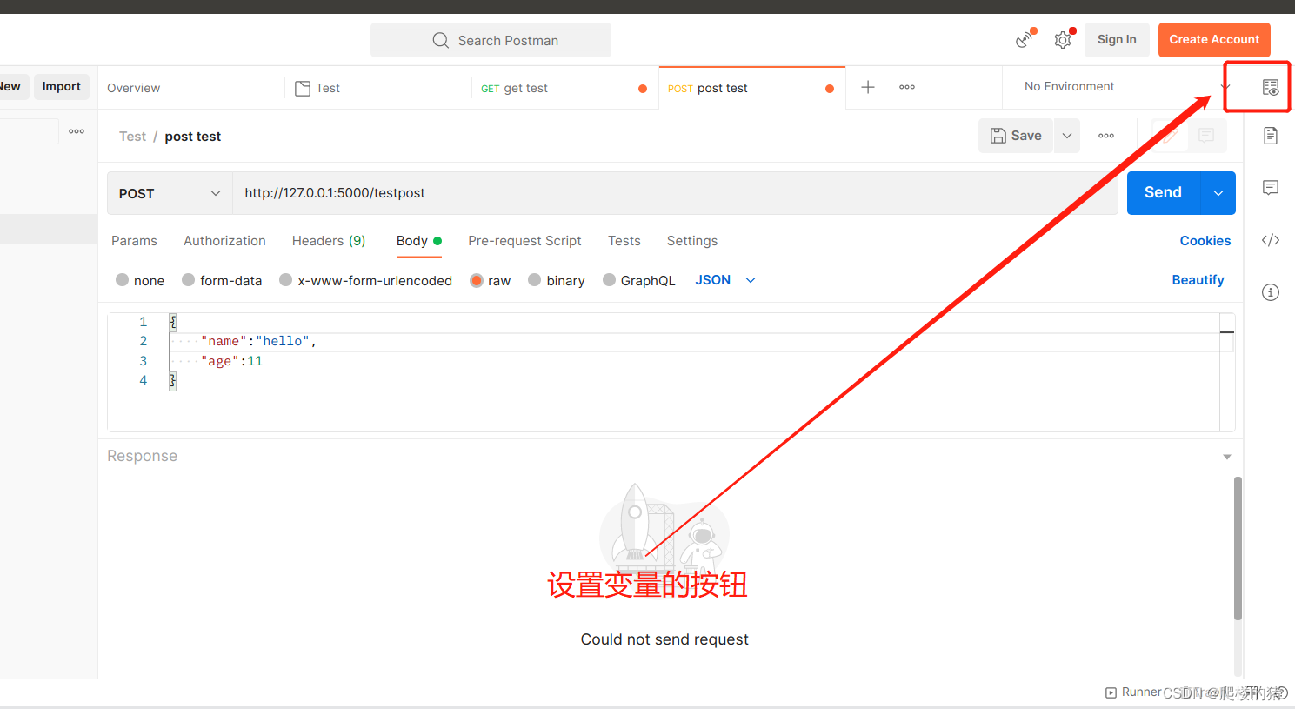
Task: Open the Body tab
Action: click(x=419, y=241)
